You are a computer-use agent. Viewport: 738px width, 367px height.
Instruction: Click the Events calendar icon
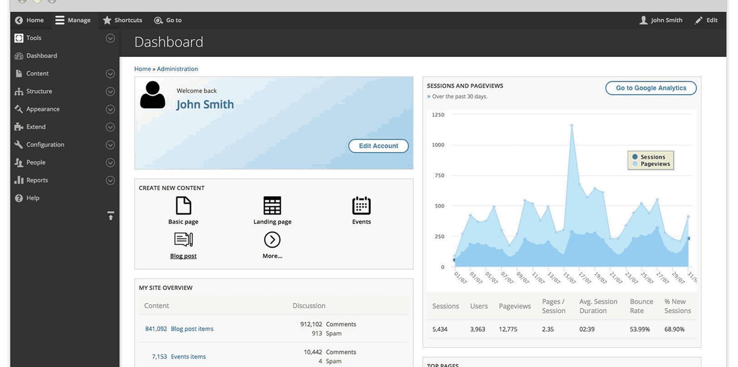point(361,206)
